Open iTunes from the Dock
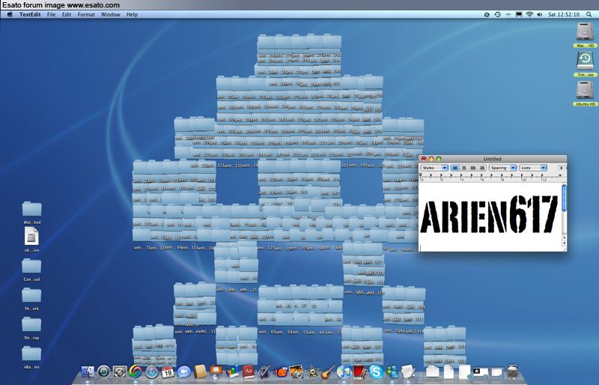This screenshot has width=599, height=385. [344, 372]
